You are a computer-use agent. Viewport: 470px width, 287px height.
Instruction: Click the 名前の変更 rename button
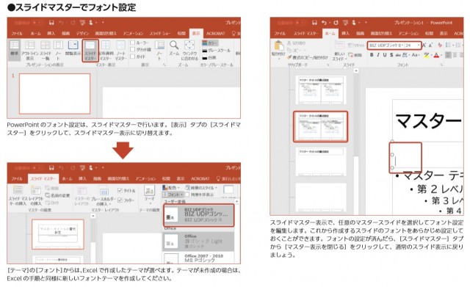pos(57,195)
